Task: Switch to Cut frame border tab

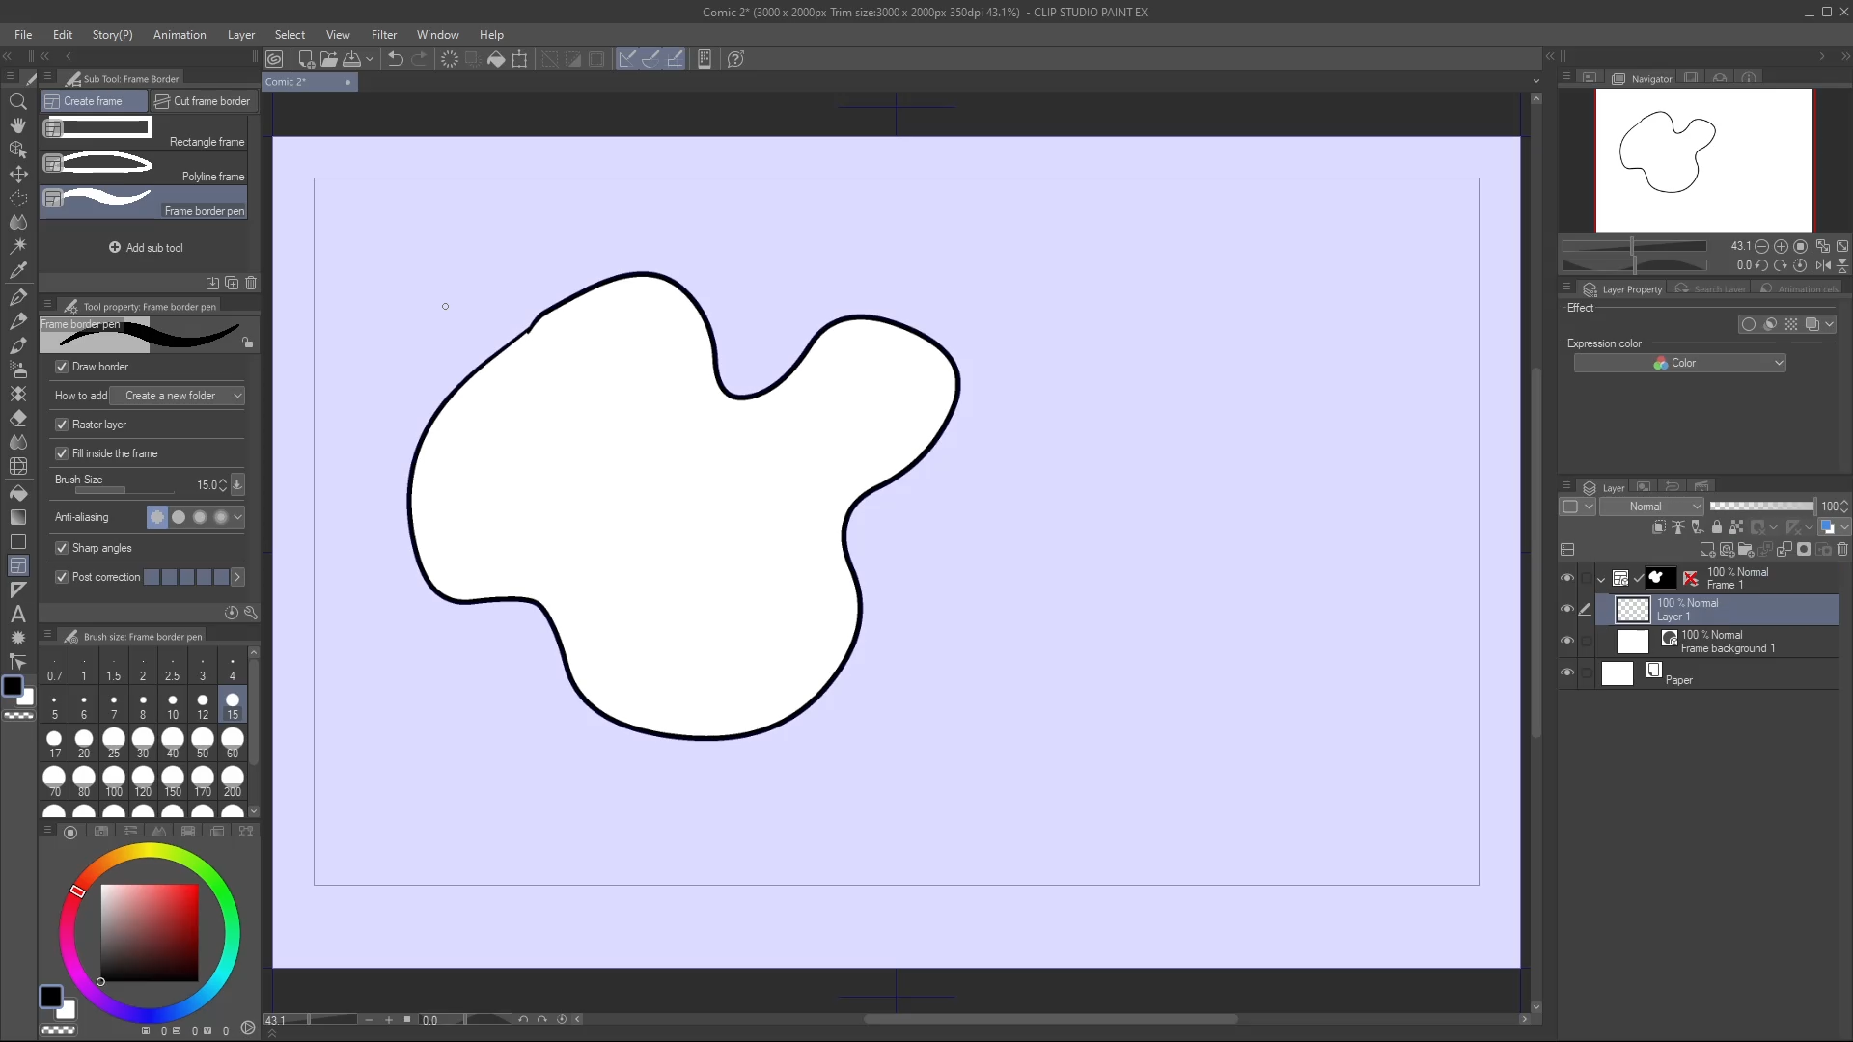Action: pyautogui.click(x=203, y=101)
